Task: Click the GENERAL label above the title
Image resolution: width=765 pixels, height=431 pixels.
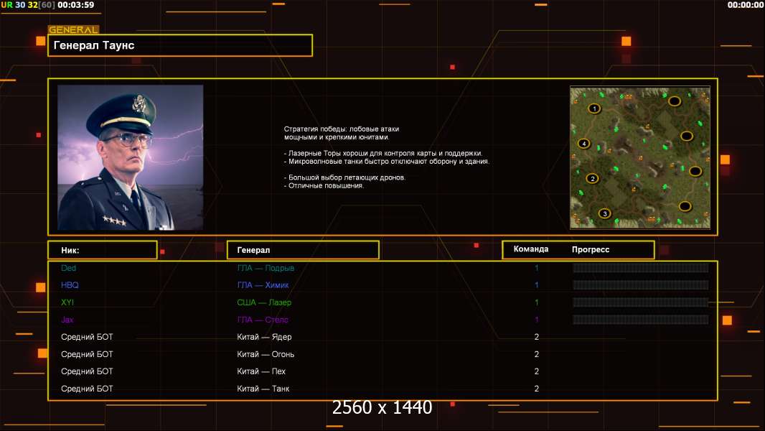Action: point(72,30)
